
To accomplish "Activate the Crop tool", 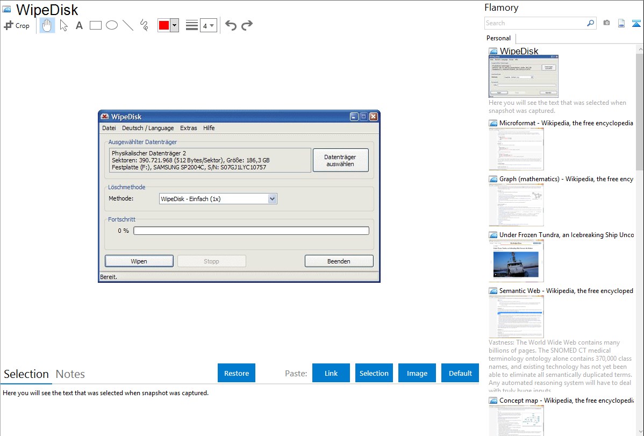I will (17, 25).
